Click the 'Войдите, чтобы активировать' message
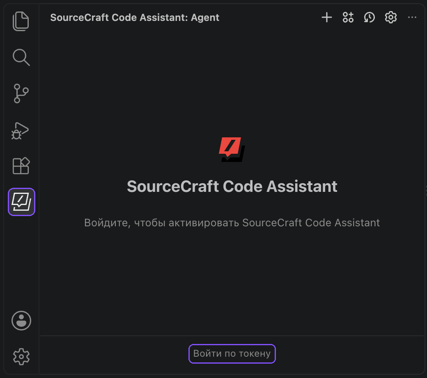Viewport: 427px width, 378px height. [x=232, y=223]
